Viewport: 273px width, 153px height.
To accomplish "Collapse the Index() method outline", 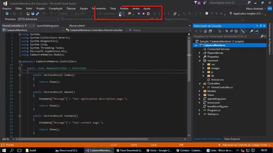I will pos(20,75).
